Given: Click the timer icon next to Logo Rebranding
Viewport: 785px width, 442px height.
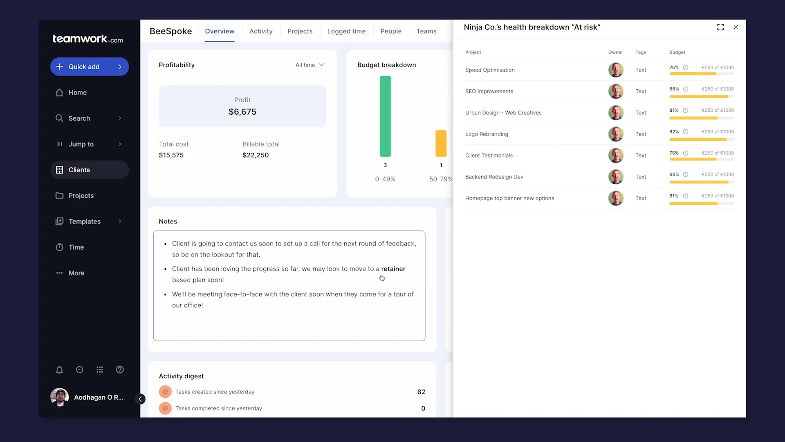Looking at the screenshot, I should pos(686,132).
